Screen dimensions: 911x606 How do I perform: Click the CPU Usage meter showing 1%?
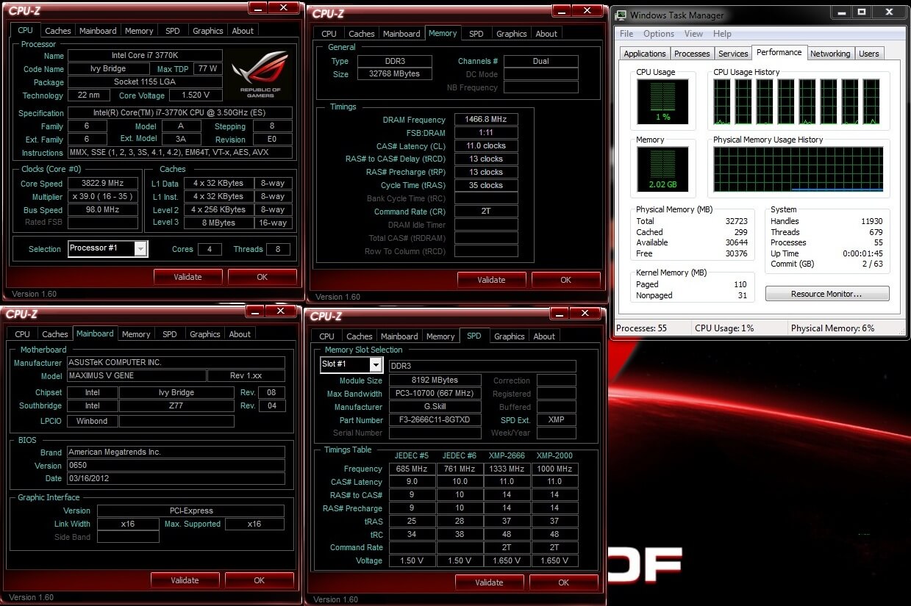tap(662, 102)
